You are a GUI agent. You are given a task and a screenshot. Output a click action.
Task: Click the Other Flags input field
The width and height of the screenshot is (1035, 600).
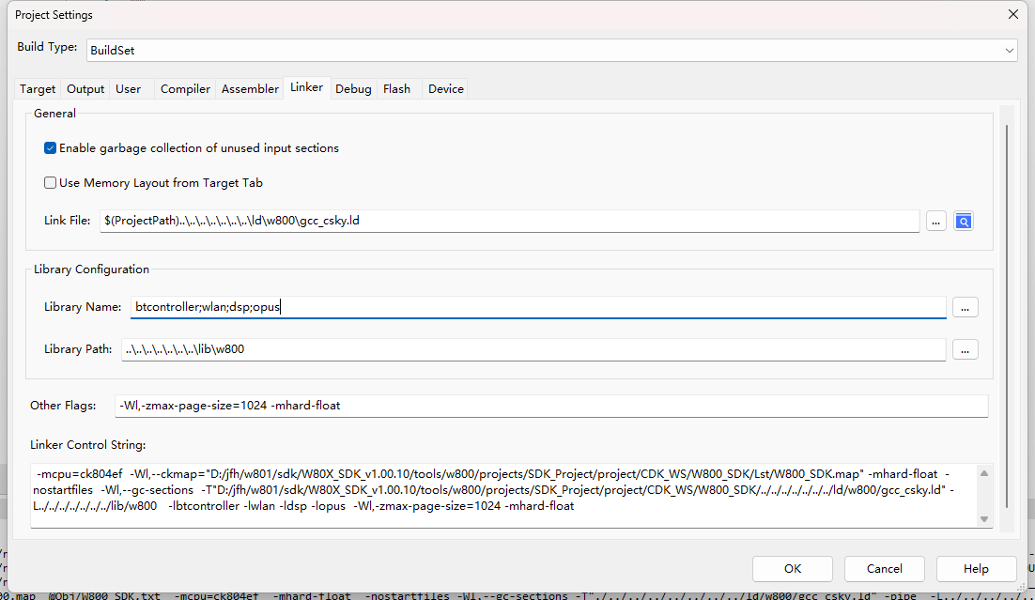[x=550, y=406]
